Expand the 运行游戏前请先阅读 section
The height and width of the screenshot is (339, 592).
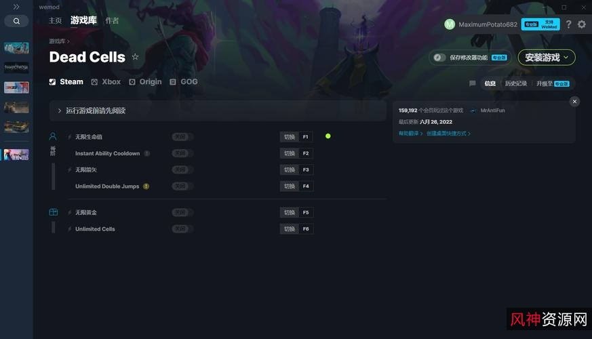click(x=218, y=111)
